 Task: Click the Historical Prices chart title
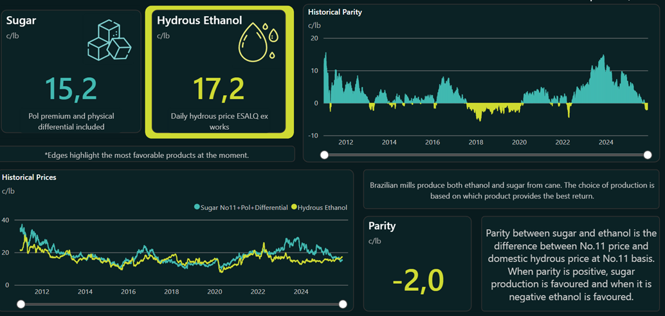(x=29, y=177)
